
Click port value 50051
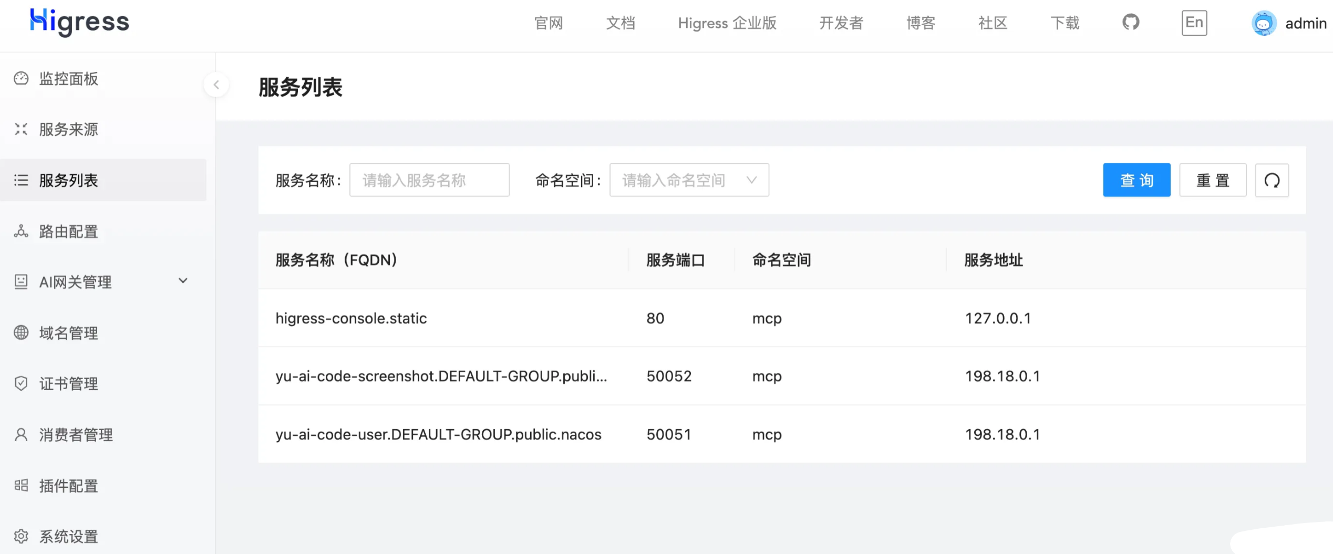coord(669,434)
